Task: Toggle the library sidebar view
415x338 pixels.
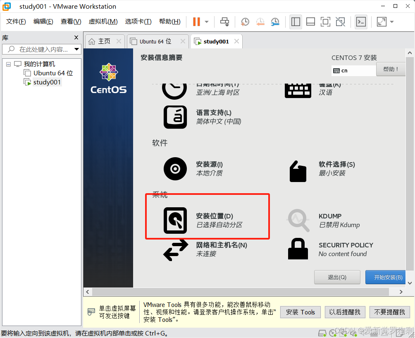Action: [296, 22]
